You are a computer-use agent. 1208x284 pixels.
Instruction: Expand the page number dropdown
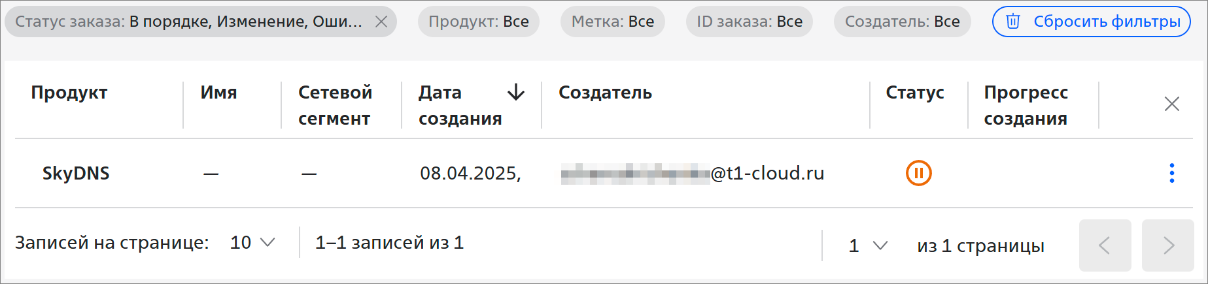(x=868, y=245)
